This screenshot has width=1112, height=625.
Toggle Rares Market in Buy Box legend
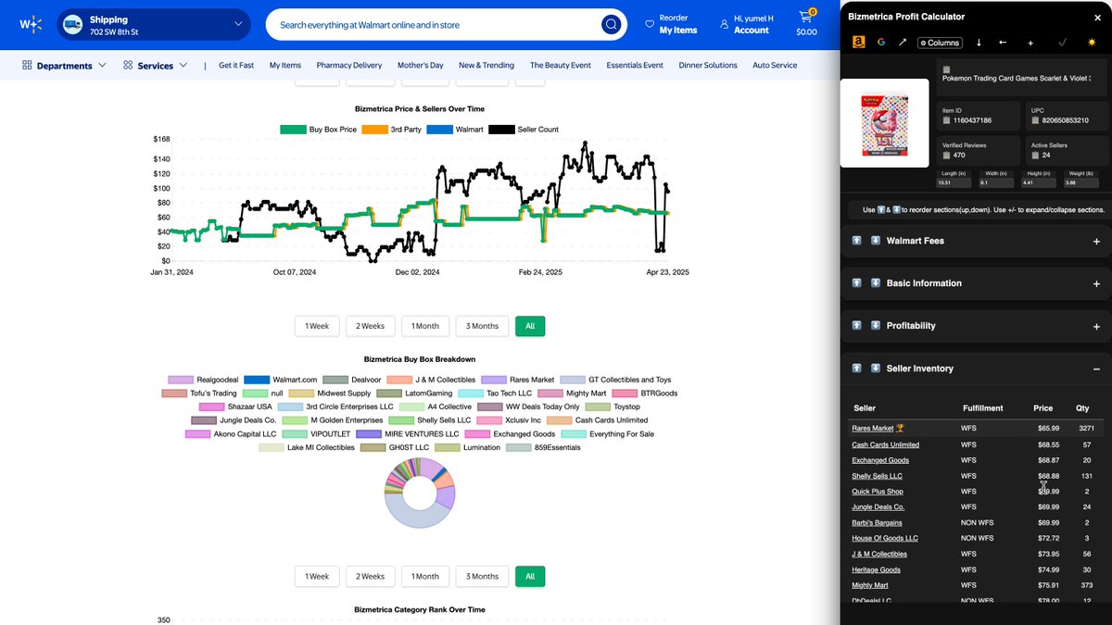click(x=518, y=380)
